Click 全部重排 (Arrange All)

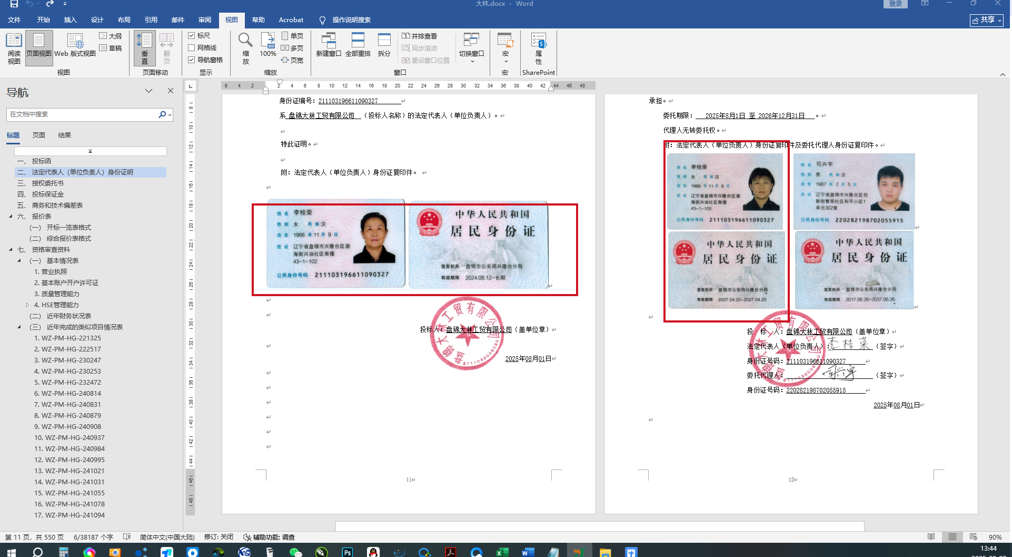click(x=358, y=45)
